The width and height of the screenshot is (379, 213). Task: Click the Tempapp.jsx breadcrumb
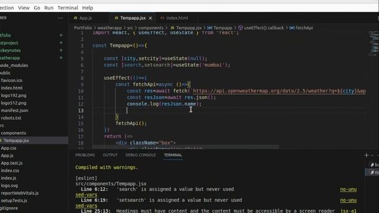(186, 28)
